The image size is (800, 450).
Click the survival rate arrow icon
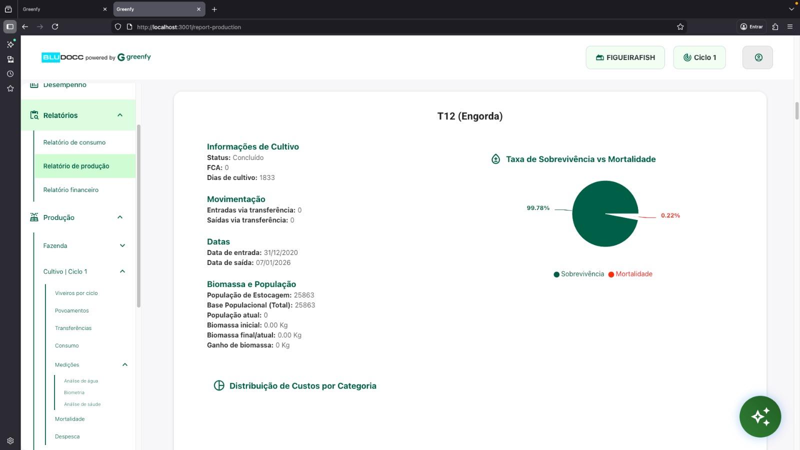point(495,159)
